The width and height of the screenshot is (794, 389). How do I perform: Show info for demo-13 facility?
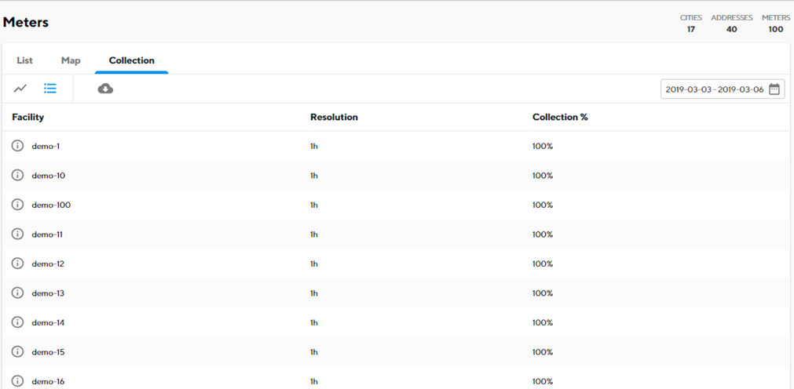pyautogui.click(x=18, y=293)
